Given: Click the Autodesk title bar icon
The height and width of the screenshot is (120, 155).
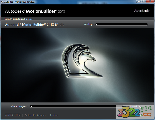Looking at the screenshot, I should point(2,2).
